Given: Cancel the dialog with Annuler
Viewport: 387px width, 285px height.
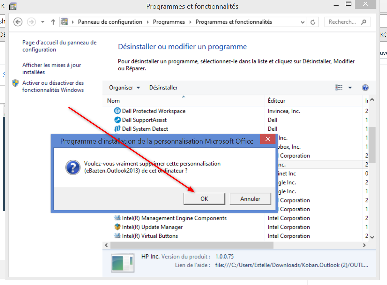Looking at the screenshot, I should pos(250,199).
